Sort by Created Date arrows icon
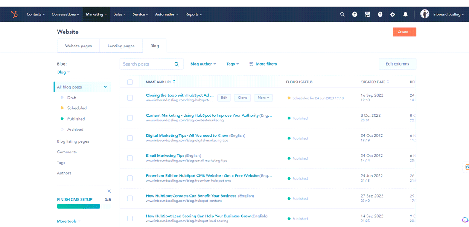The height and width of the screenshot is (227, 469). (388, 82)
